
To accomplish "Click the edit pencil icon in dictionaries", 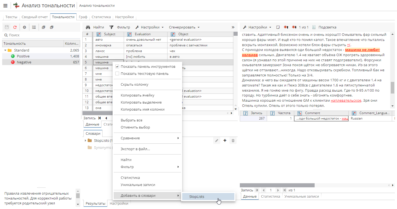I will tap(217, 140).
